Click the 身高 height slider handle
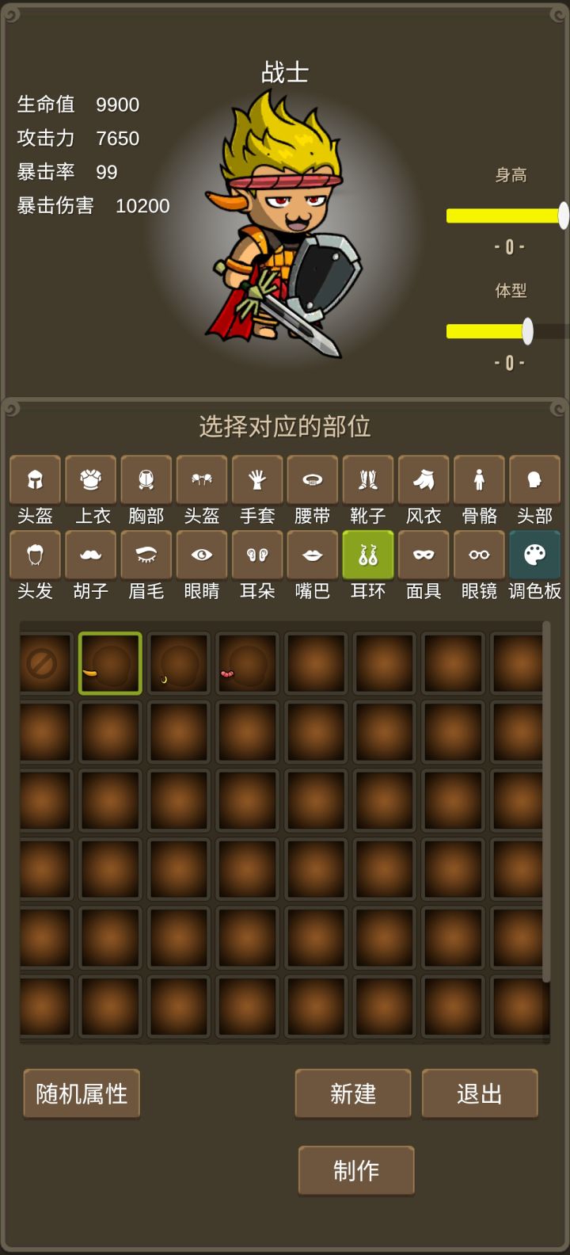Screen dimensions: 570x1255 pos(564,216)
